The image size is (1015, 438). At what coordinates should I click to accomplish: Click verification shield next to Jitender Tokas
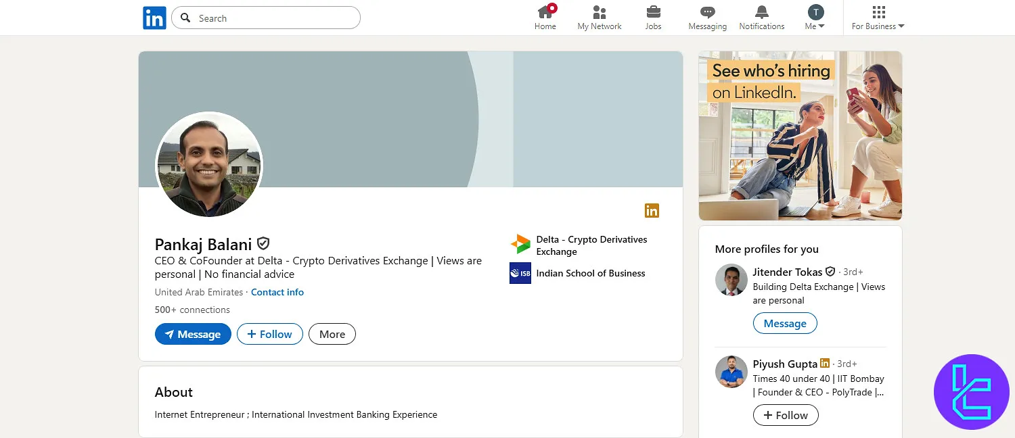click(x=830, y=272)
